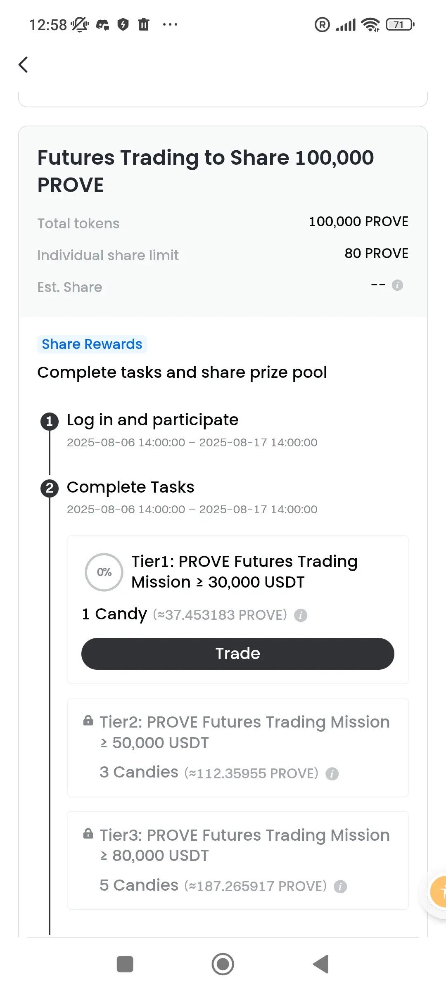Tap info icon next to 187.265917 PROVE
Image resolution: width=446 pixels, height=991 pixels.
340,886
